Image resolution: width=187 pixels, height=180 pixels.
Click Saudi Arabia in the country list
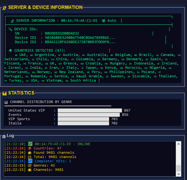click(x=89, y=76)
